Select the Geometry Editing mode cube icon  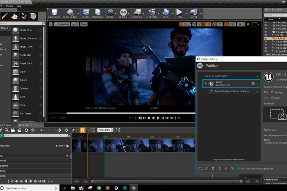[33, 16]
